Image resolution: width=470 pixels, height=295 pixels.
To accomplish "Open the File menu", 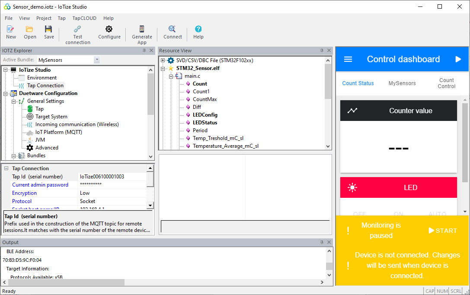I will [x=9, y=18].
